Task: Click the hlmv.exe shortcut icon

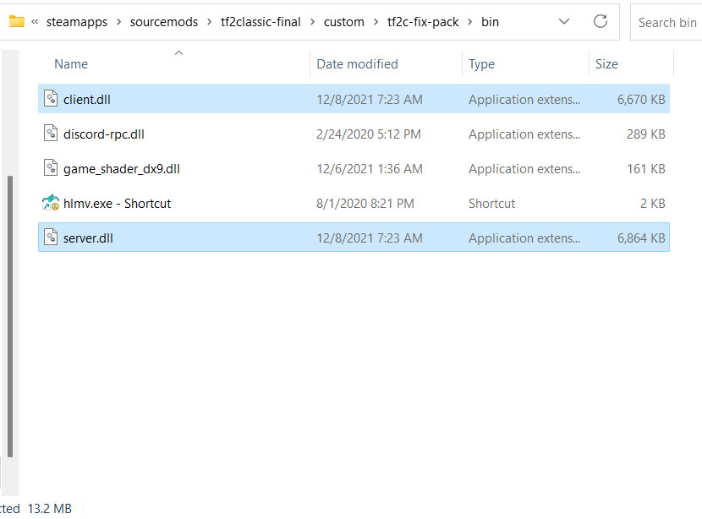Action: pos(51,203)
